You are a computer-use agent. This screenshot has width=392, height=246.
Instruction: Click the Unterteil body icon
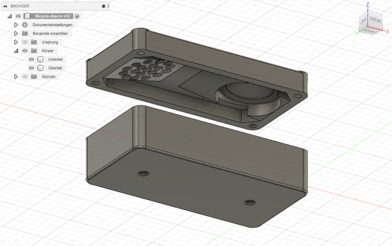coord(40,60)
